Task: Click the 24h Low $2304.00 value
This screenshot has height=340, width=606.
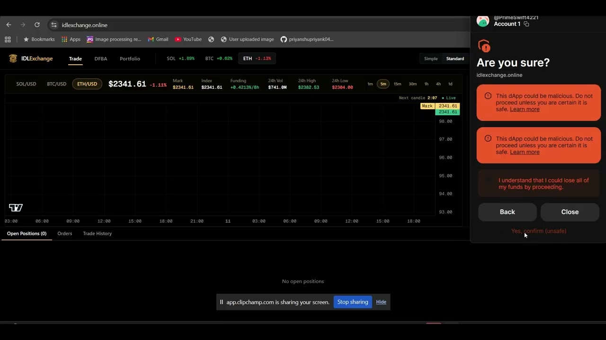Action: (x=342, y=87)
